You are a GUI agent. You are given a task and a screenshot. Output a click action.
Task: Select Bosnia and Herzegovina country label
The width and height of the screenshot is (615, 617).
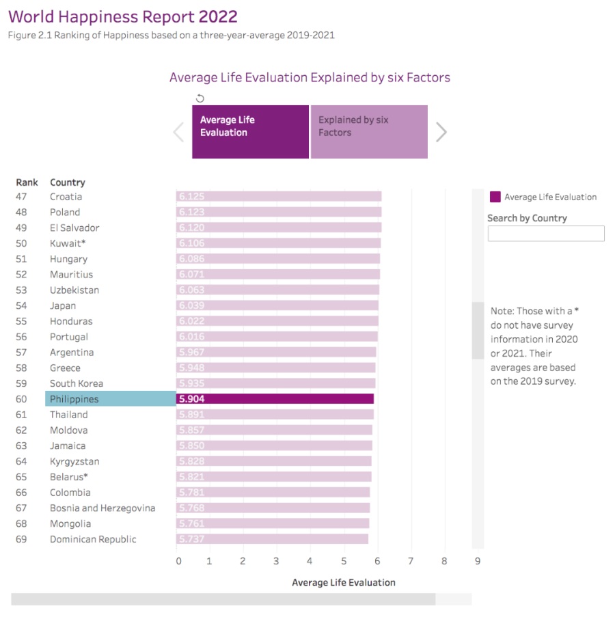102,508
